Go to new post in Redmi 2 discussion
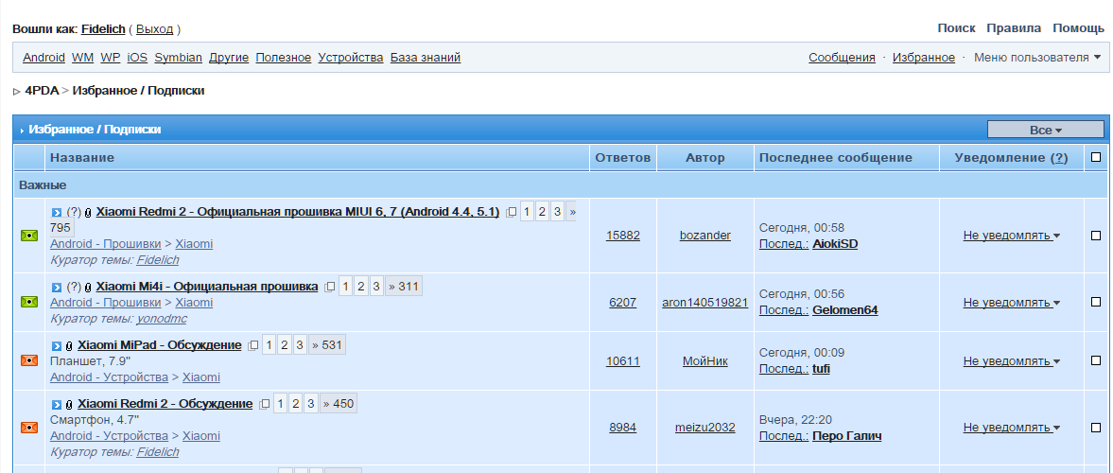Image resolution: width=1113 pixels, height=473 pixels. pos(57,404)
